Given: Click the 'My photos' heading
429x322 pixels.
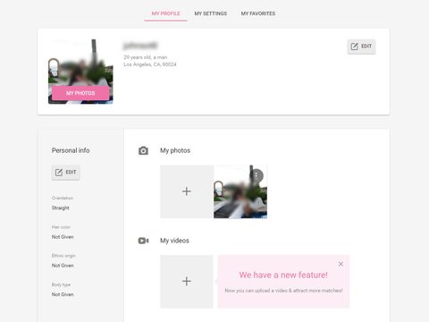Looking at the screenshot, I should 175,150.
